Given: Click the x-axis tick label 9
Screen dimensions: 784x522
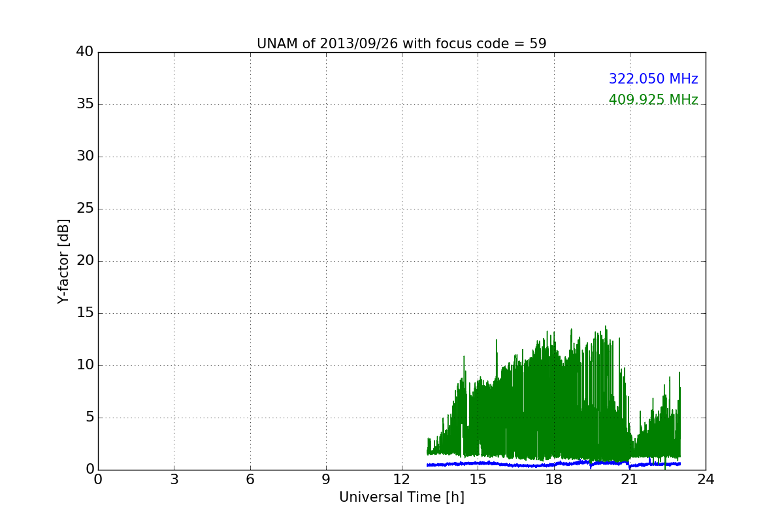Looking at the screenshot, I should point(326,480).
